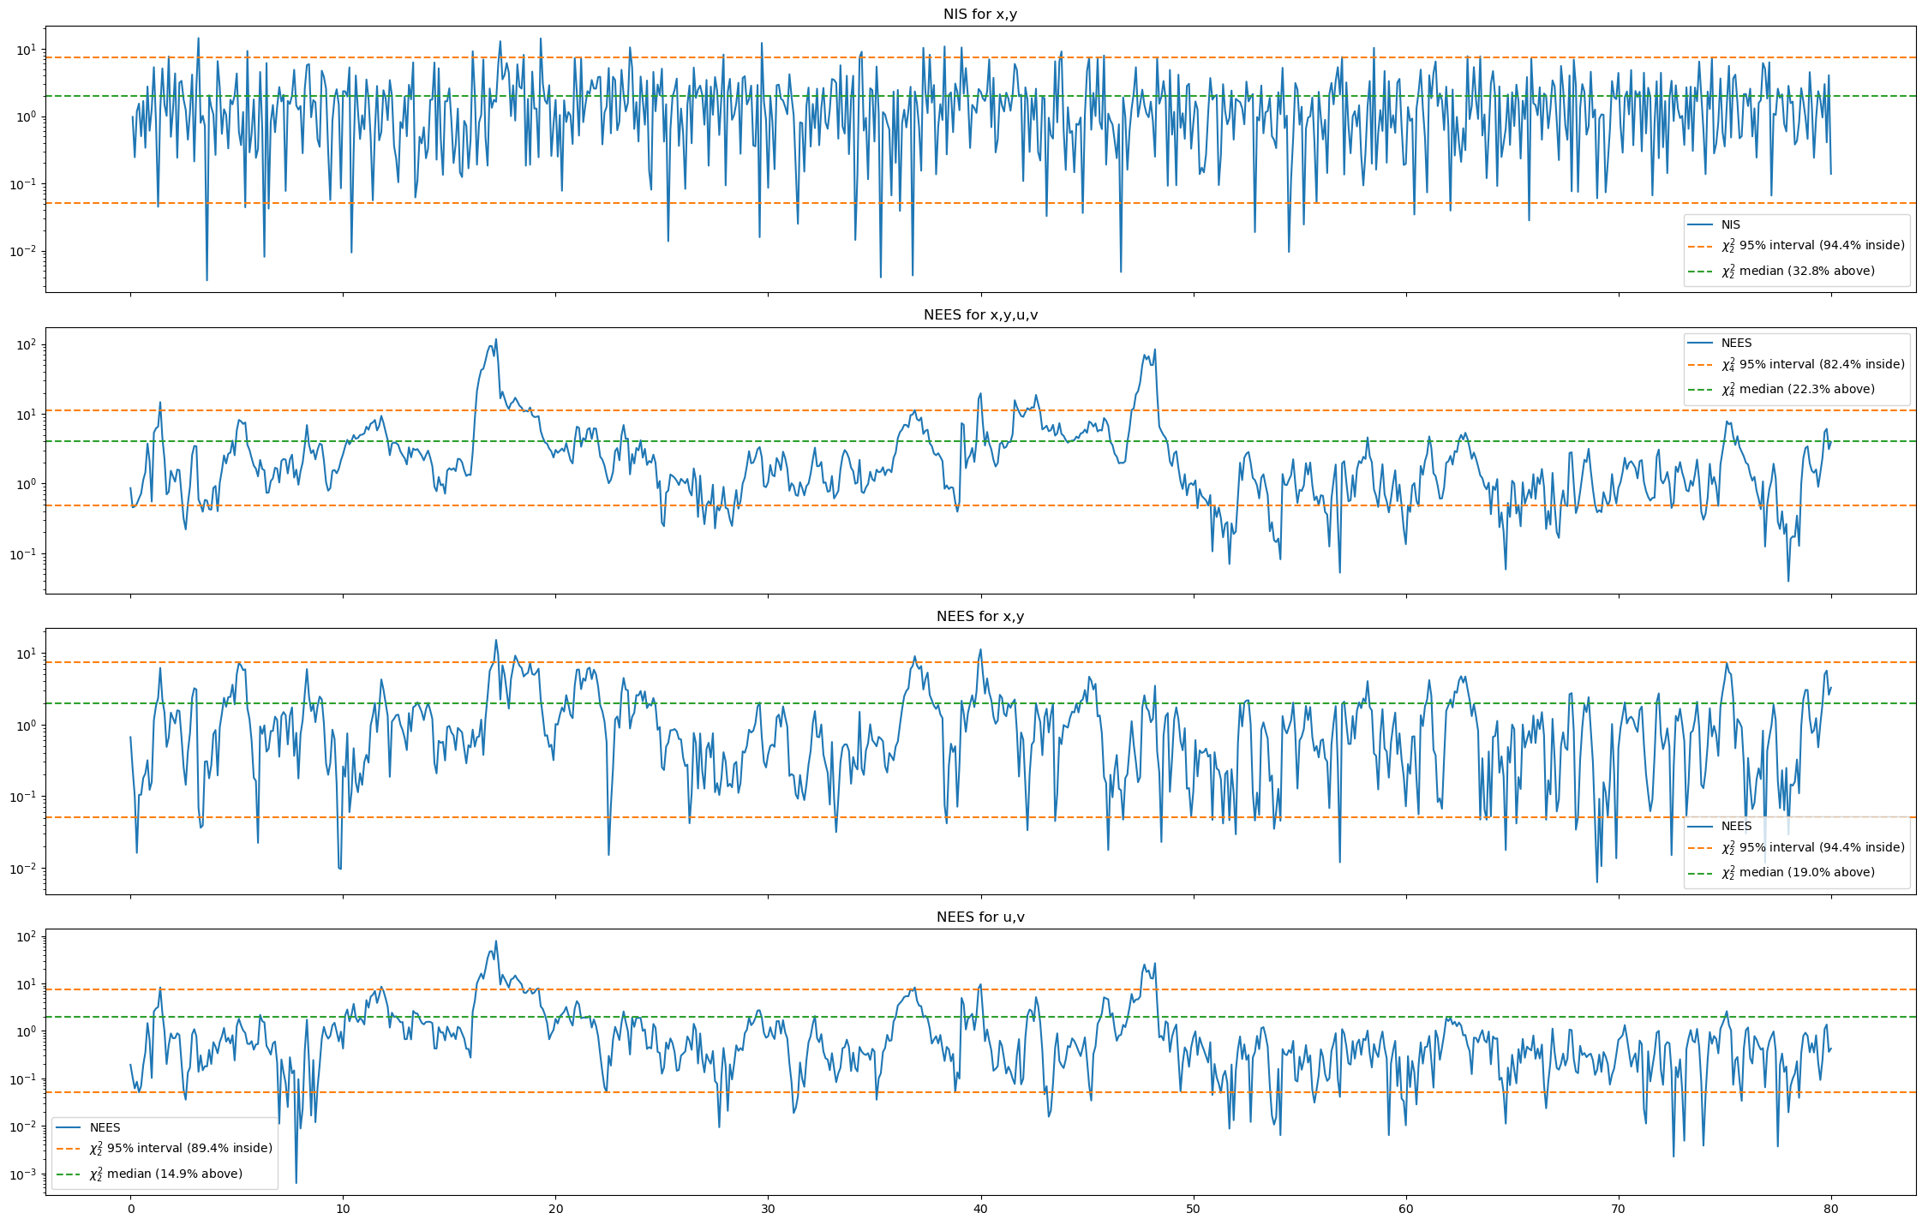Click x-axis tick label 20 at bottom

555,1210
